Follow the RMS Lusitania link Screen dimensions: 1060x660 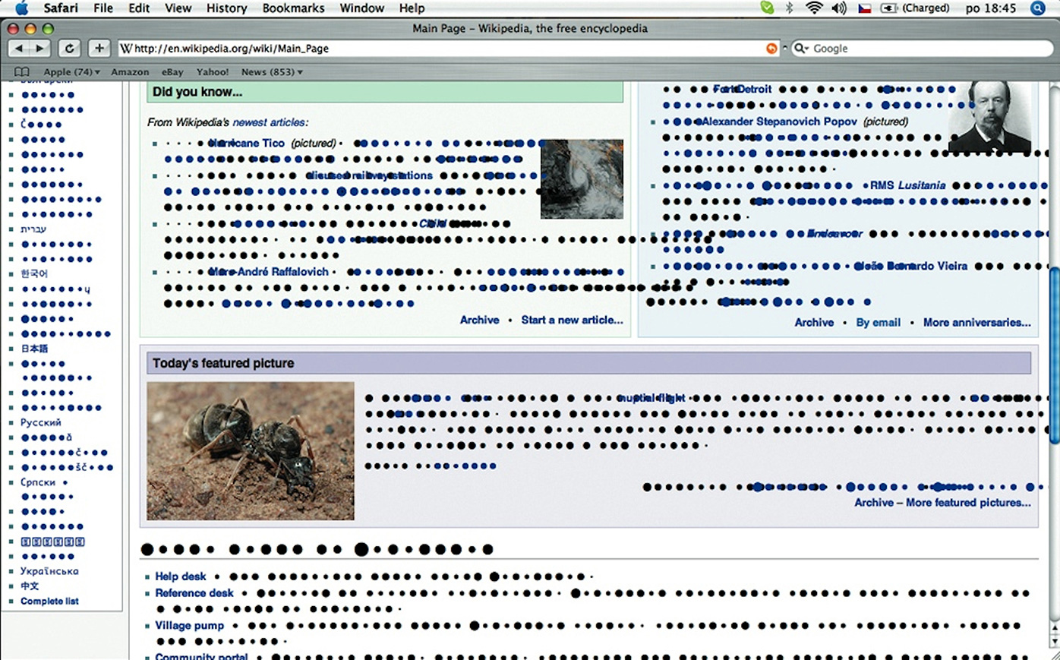point(907,185)
